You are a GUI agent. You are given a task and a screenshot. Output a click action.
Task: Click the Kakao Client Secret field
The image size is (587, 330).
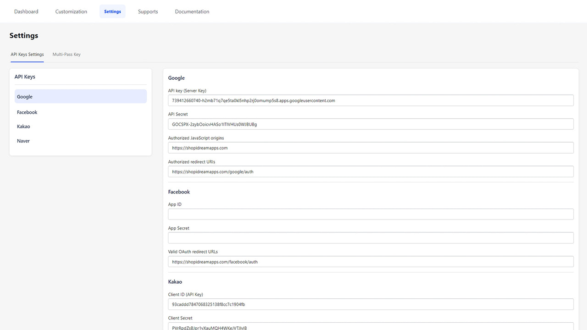(371, 327)
